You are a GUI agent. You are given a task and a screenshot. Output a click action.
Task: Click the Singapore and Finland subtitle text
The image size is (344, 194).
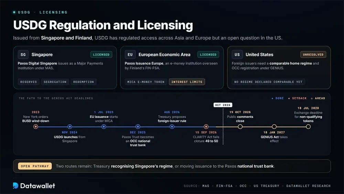[x=66, y=38]
